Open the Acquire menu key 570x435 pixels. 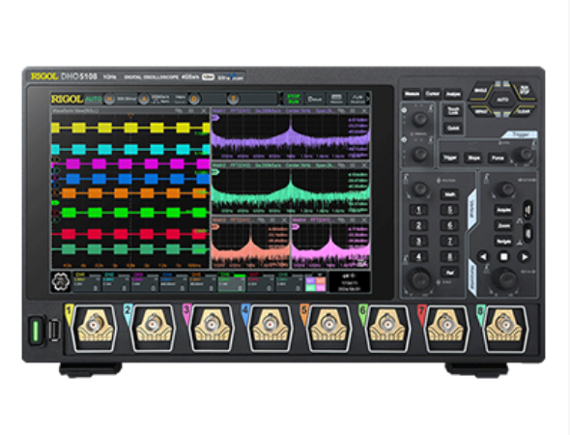click(x=504, y=210)
